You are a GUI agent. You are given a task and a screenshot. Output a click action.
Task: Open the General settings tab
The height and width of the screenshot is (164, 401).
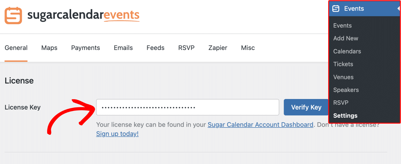click(16, 48)
